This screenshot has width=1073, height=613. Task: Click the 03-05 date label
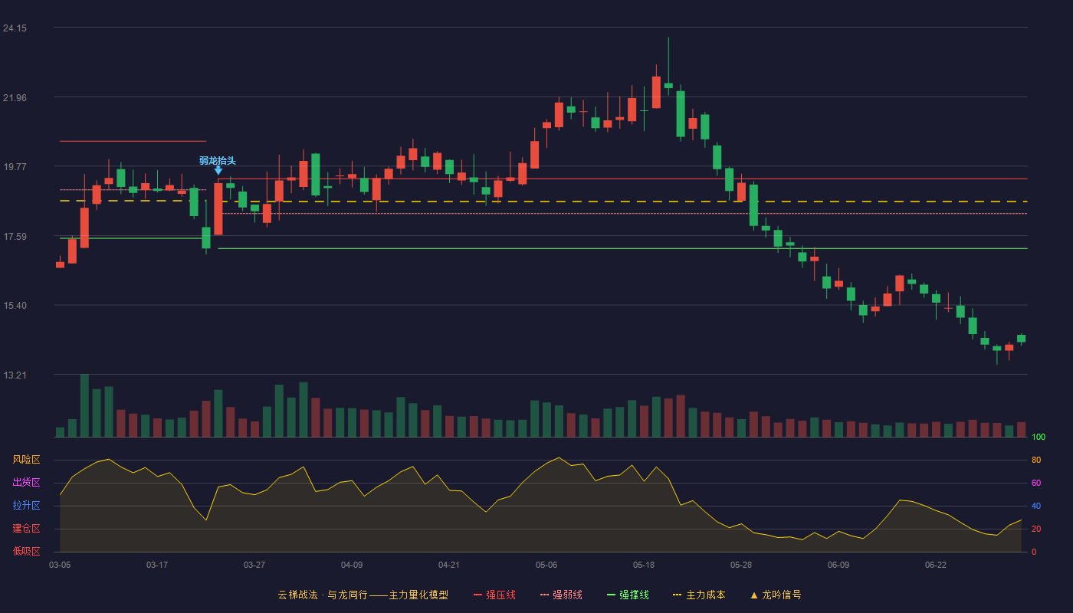60,565
